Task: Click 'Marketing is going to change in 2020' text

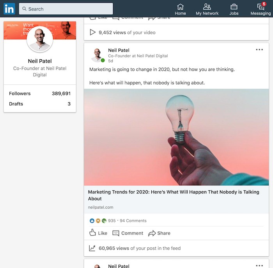Action: 162,69
